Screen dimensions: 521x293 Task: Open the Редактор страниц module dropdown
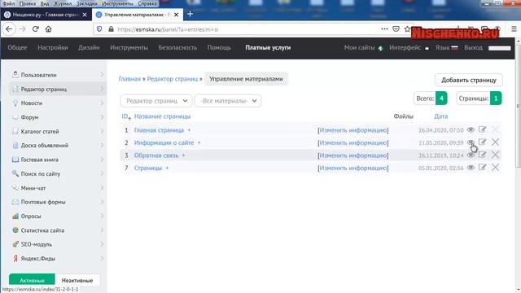[x=156, y=101]
